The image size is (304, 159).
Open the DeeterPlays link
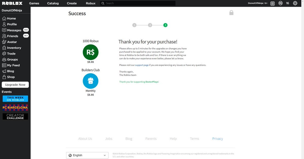point(152,82)
